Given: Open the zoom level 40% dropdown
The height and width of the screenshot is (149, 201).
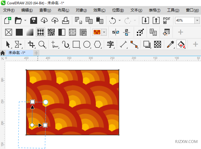Looking at the screenshot, I should coord(197,20).
